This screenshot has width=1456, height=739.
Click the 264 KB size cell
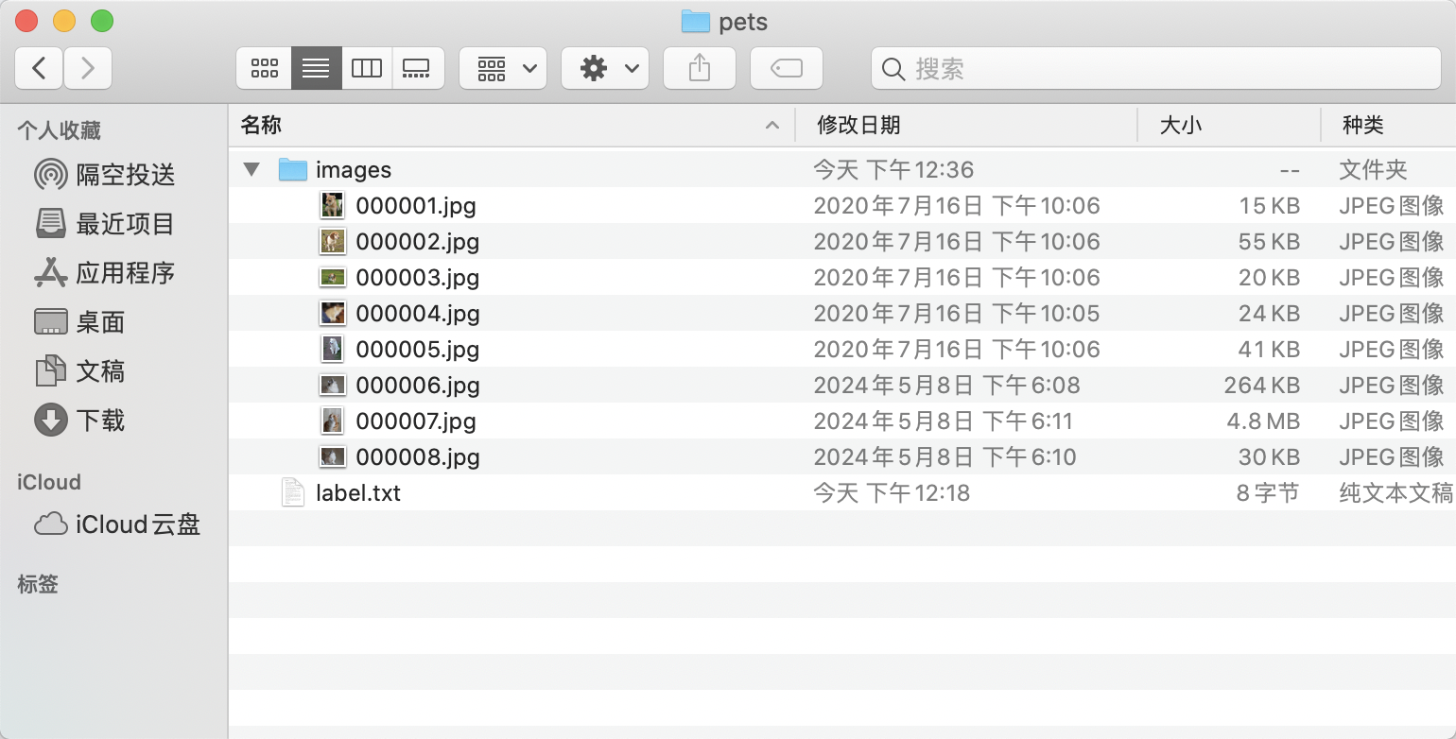[x=1262, y=386]
